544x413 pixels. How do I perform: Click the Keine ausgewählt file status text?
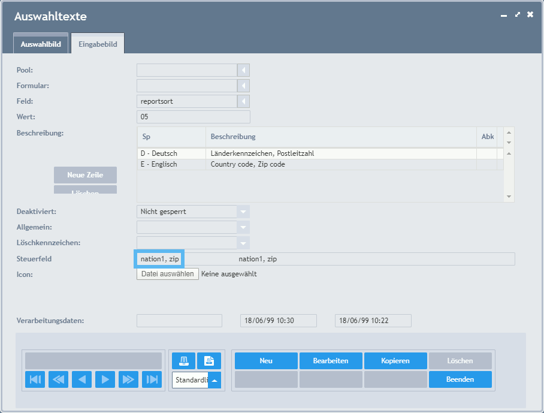click(x=229, y=274)
